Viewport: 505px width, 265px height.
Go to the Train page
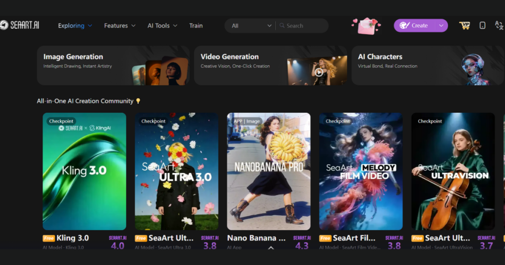196,26
